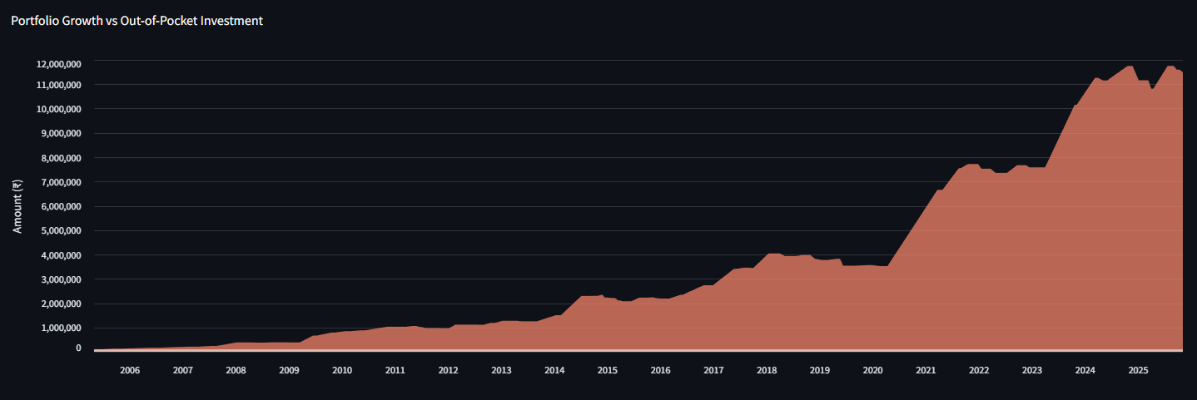Click the 2025 x-axis year label
Viewport: 1197px width, 400px height.
(1138, 371)
